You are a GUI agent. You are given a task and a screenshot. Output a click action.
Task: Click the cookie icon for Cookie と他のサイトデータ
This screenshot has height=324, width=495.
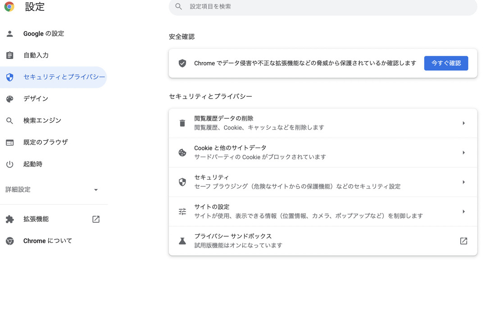[182, 153]
